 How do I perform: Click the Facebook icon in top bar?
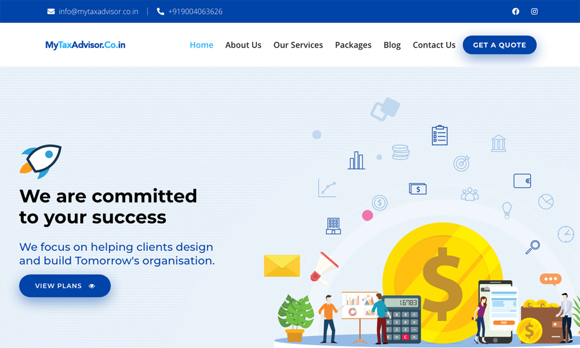(516, 12)
